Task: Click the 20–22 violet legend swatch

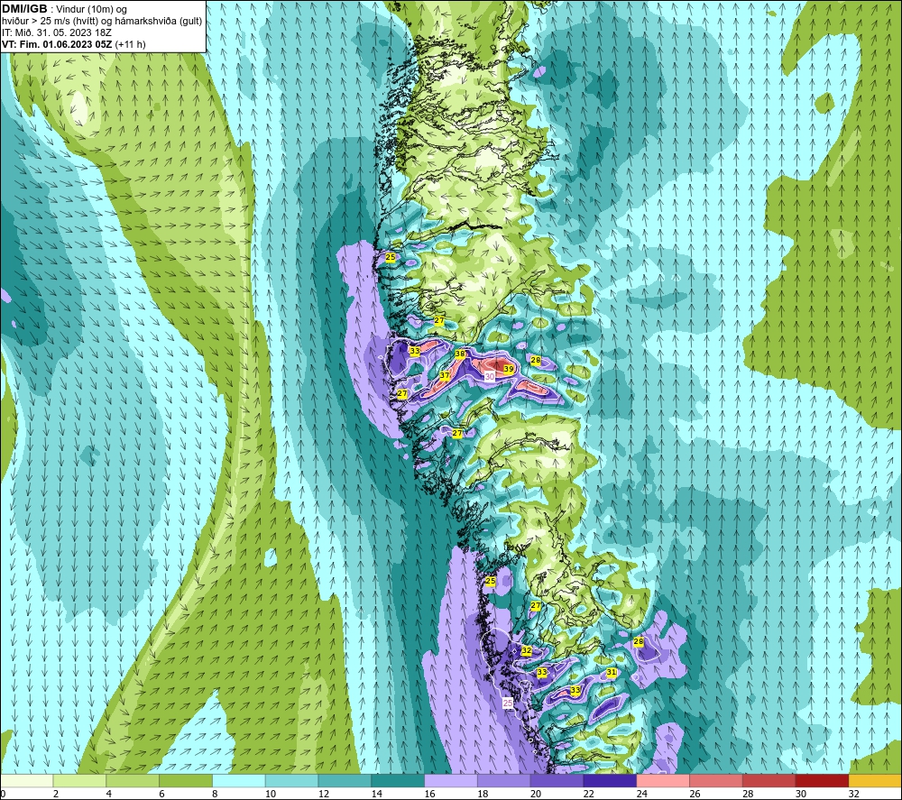Action: click(x=557, y=780)
